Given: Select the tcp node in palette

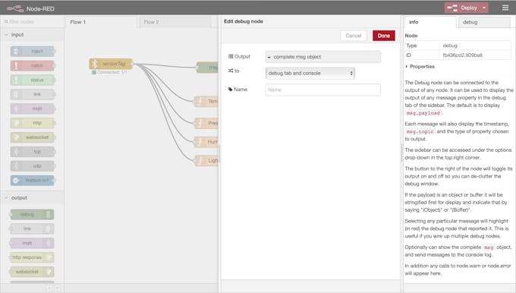Looking at the screenshot, I should (32, 152).
